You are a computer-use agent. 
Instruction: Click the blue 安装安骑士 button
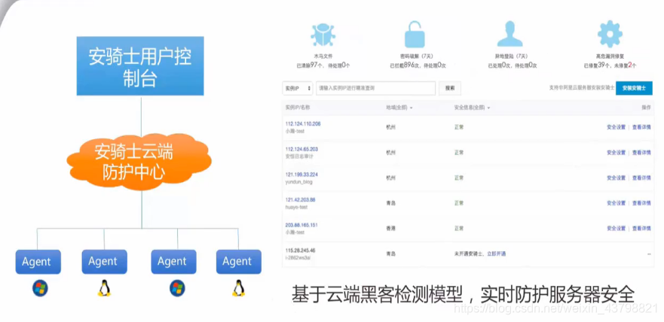tap(634, 88)
